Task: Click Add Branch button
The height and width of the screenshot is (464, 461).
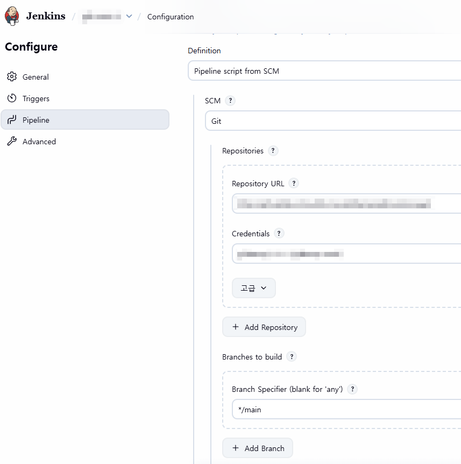Action: coord(258,448)
